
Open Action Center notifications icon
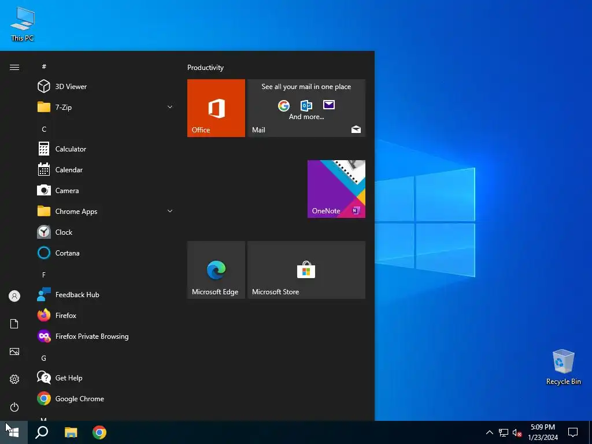coord(573,432)
